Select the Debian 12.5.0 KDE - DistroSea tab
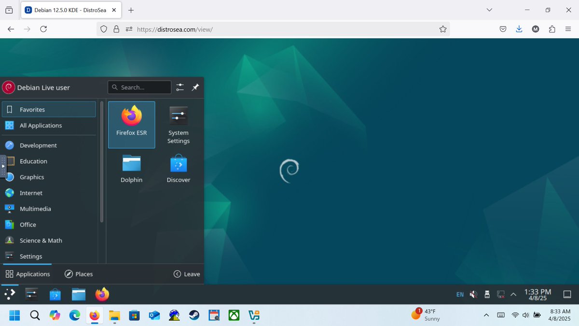This screenshot has width=579, height=326. (70, 10)
